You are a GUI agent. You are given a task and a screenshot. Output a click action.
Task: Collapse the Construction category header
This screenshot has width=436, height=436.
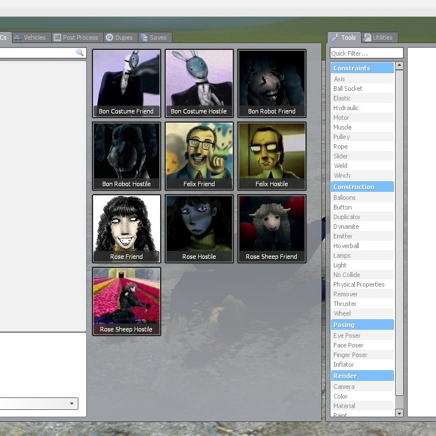(362, 187)
